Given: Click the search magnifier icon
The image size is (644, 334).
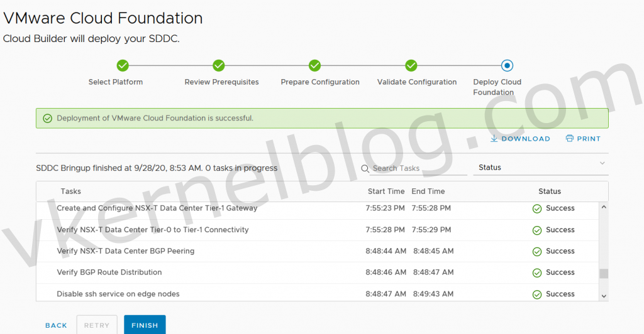Looking at the screenshot, I should coord(365,169).
